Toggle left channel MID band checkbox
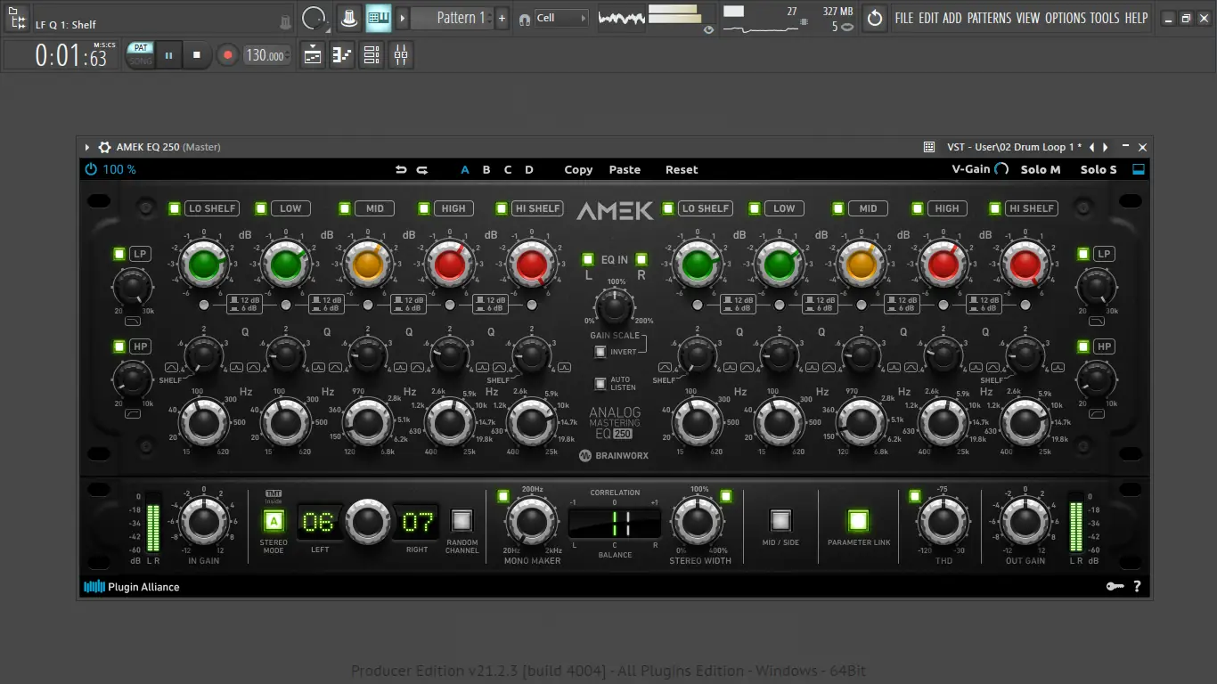 (345, 208)
